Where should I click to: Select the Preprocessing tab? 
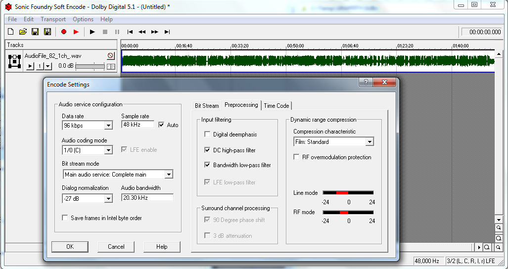point(241,105)
